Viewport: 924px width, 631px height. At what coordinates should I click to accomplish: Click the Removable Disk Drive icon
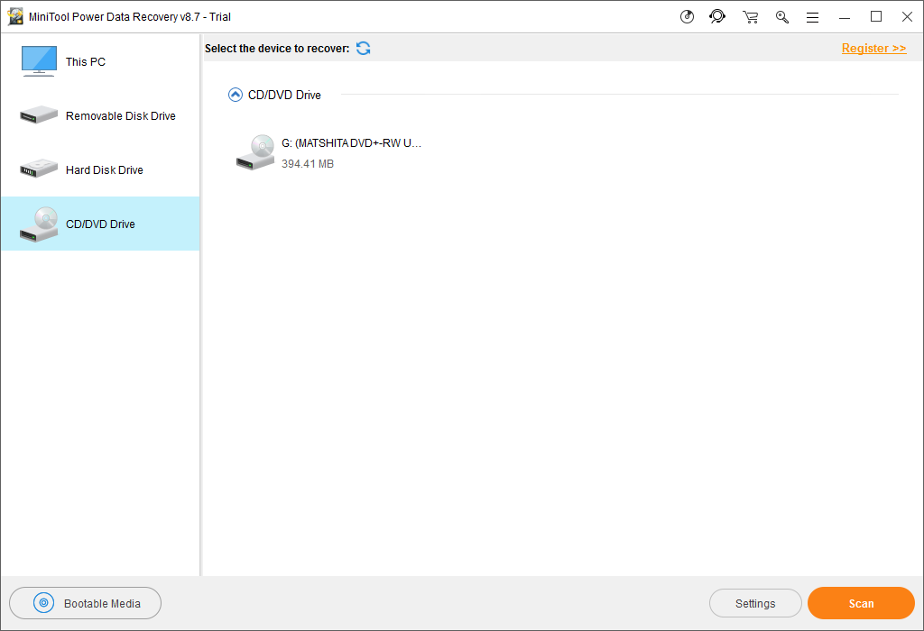tap(39, 114)
